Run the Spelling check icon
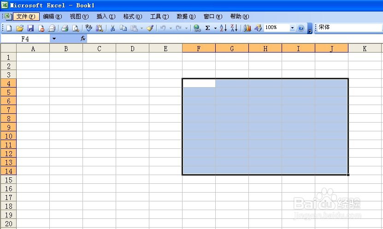383x229 pixels. pos(88,28)
